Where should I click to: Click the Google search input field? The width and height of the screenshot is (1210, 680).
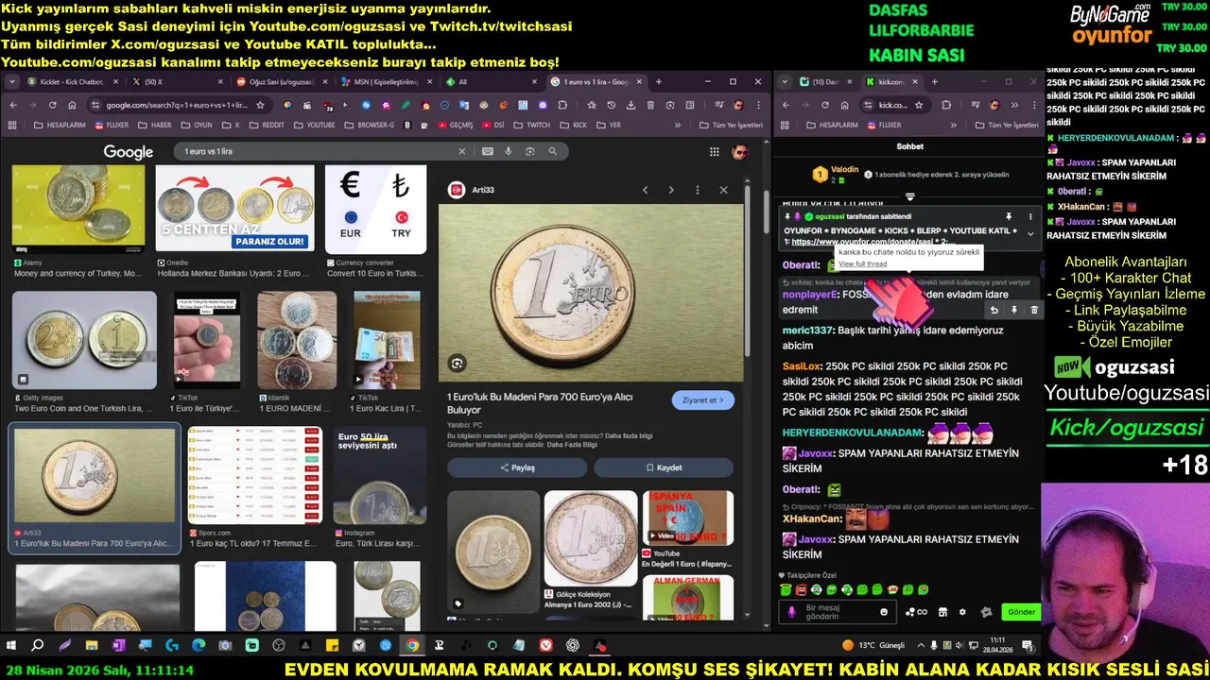click(318, 151)
